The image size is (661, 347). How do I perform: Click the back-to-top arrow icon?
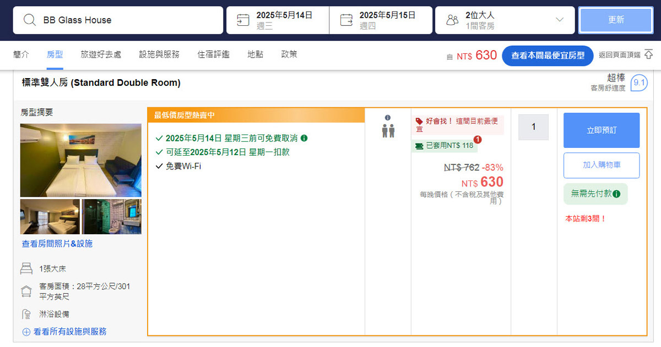pyautogui.click(x=648, y=54)
